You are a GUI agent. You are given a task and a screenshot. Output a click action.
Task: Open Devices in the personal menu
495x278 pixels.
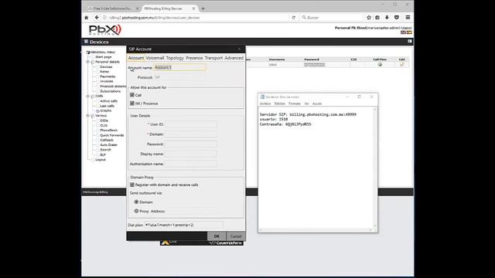click(106, 67)
